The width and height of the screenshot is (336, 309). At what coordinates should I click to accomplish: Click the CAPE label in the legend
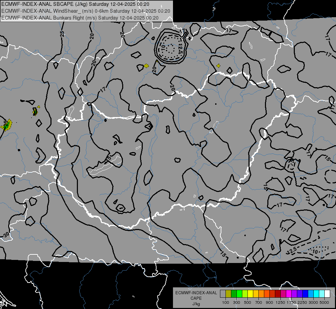coord(196,298)
